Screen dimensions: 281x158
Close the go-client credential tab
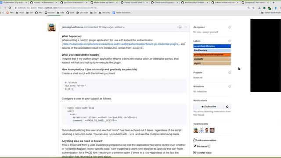pos(87,3)
